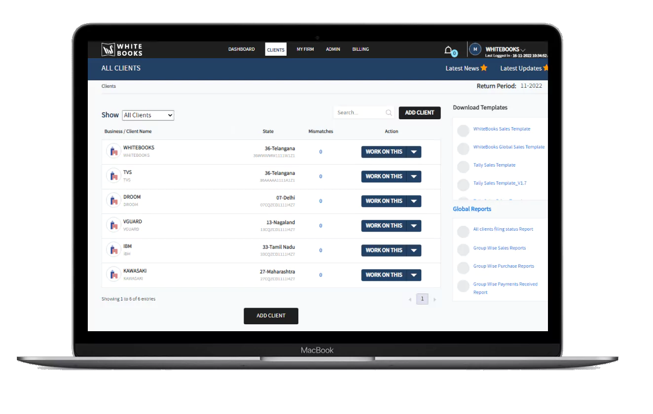Click the Clients breadcrumb
The image size is (653, 414).
point(109,86)
